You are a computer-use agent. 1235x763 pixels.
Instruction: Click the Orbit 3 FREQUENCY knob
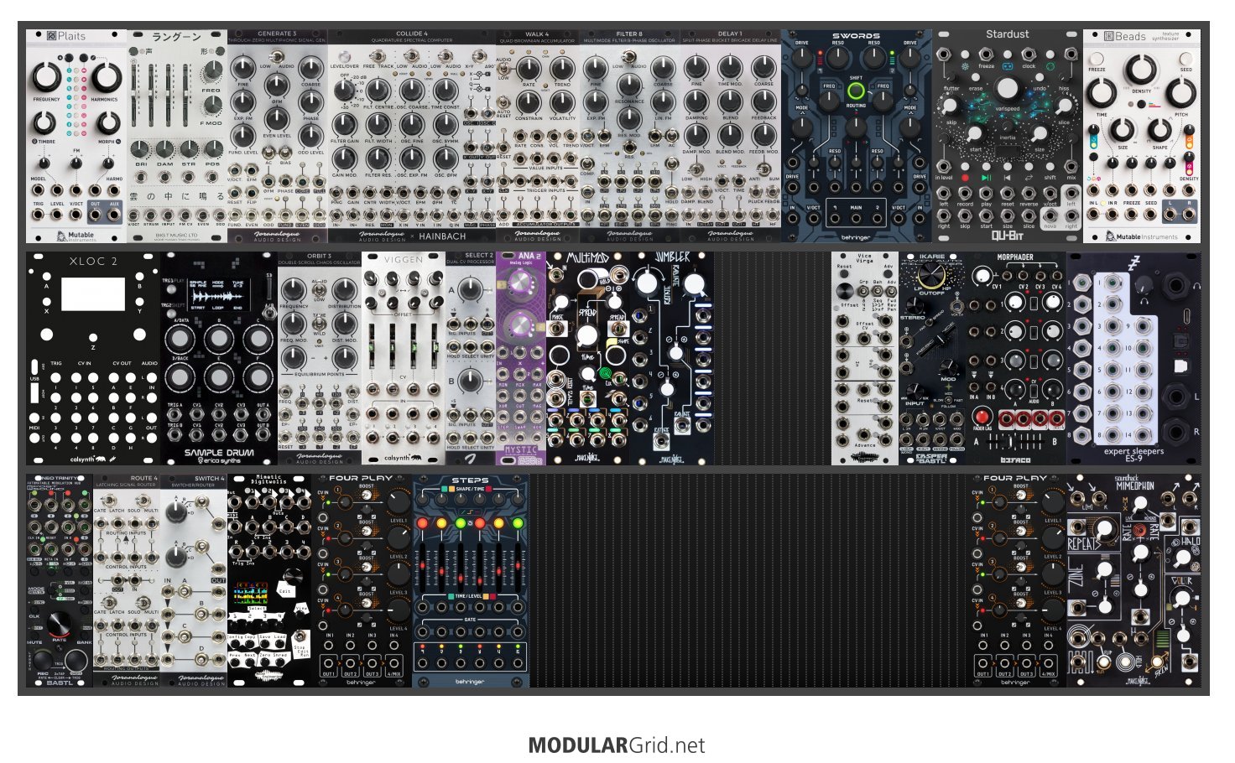[294, 291]
